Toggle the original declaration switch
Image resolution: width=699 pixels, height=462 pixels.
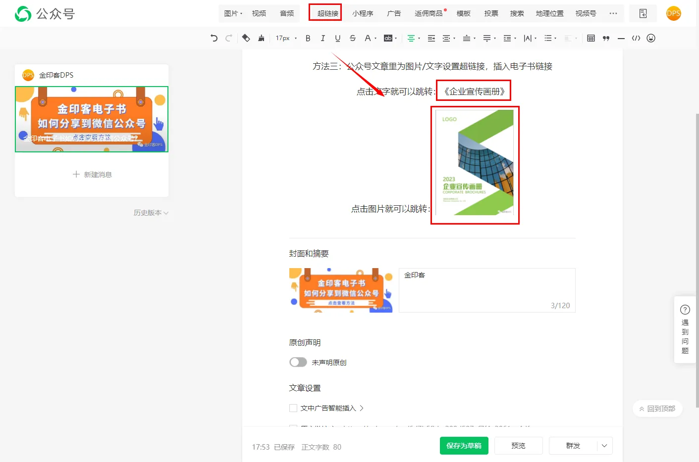298,362
